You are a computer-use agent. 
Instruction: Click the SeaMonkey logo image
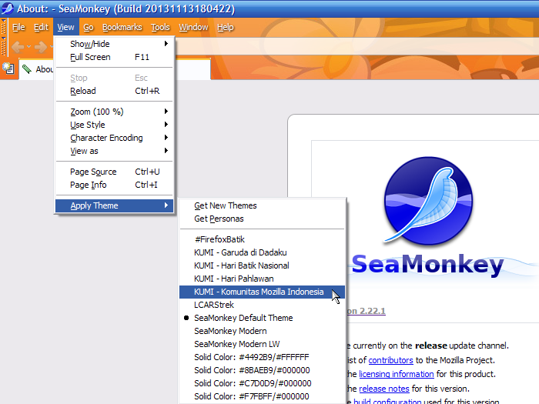(x=428, y=201)
